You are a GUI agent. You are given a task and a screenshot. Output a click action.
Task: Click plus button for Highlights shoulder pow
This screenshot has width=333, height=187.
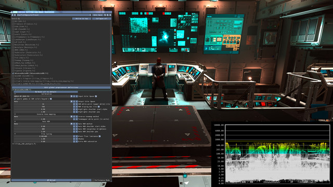coord(77,112)
